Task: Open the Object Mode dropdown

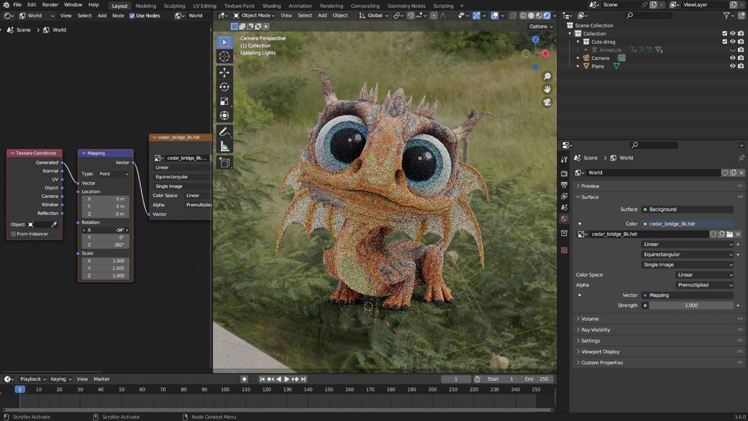Action: [254, 16]
